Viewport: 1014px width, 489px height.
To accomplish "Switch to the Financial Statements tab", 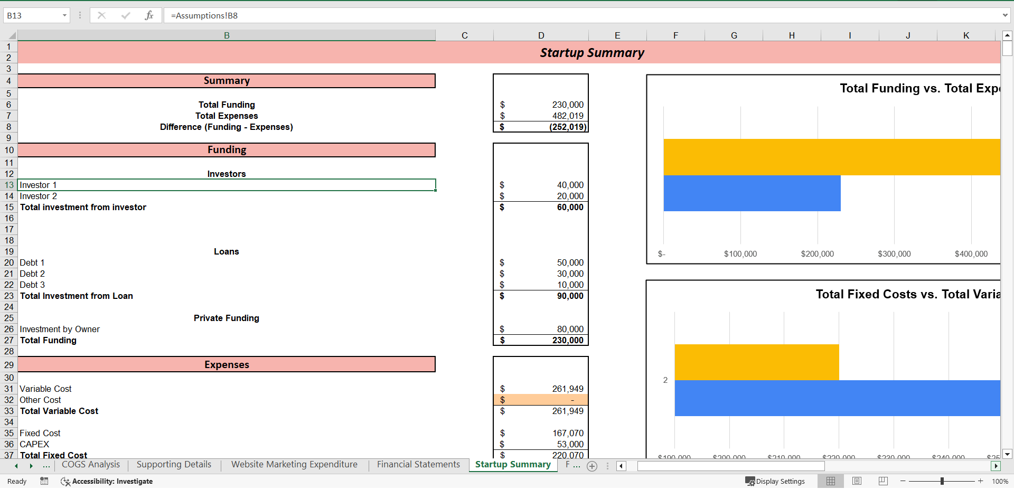I will point(418,465).
